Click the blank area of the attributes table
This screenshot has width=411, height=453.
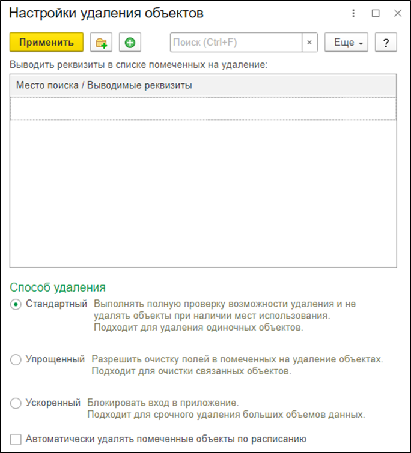click(x=203, y=192)
